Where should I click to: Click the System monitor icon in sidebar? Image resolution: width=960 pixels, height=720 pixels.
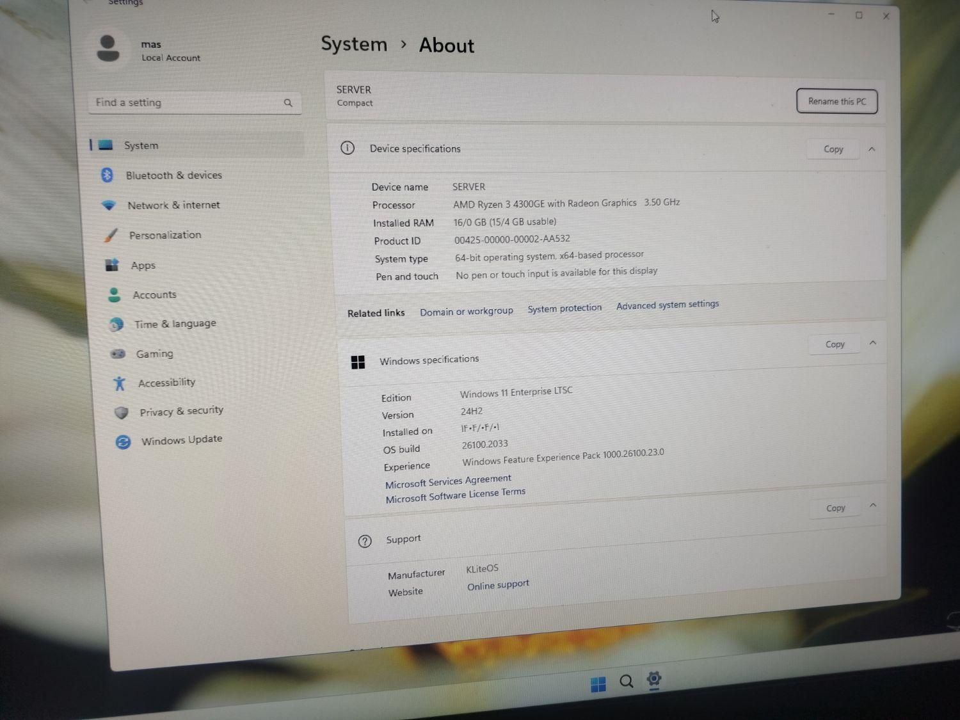[106, 145]
